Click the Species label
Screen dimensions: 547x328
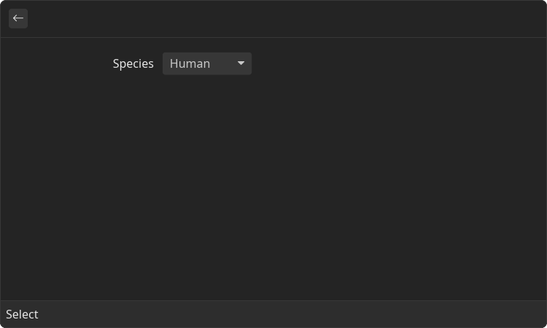coord(133,64)
